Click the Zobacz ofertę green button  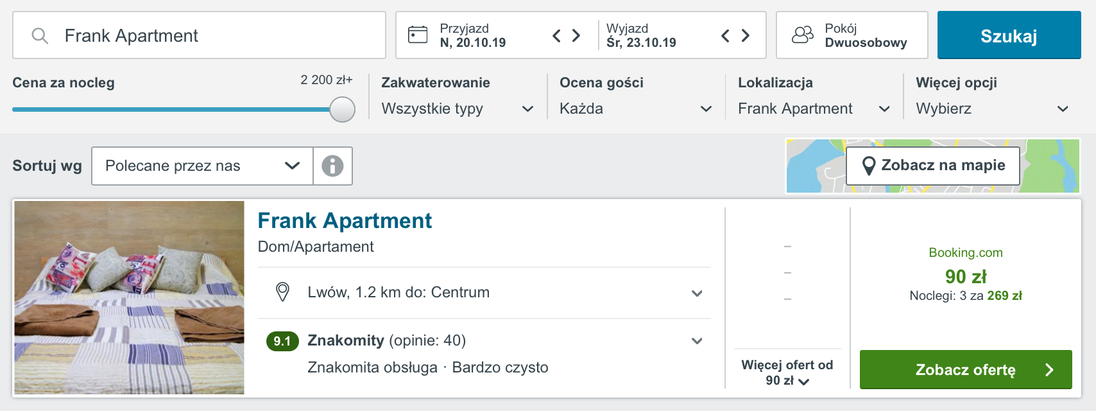tap(966, 369)
